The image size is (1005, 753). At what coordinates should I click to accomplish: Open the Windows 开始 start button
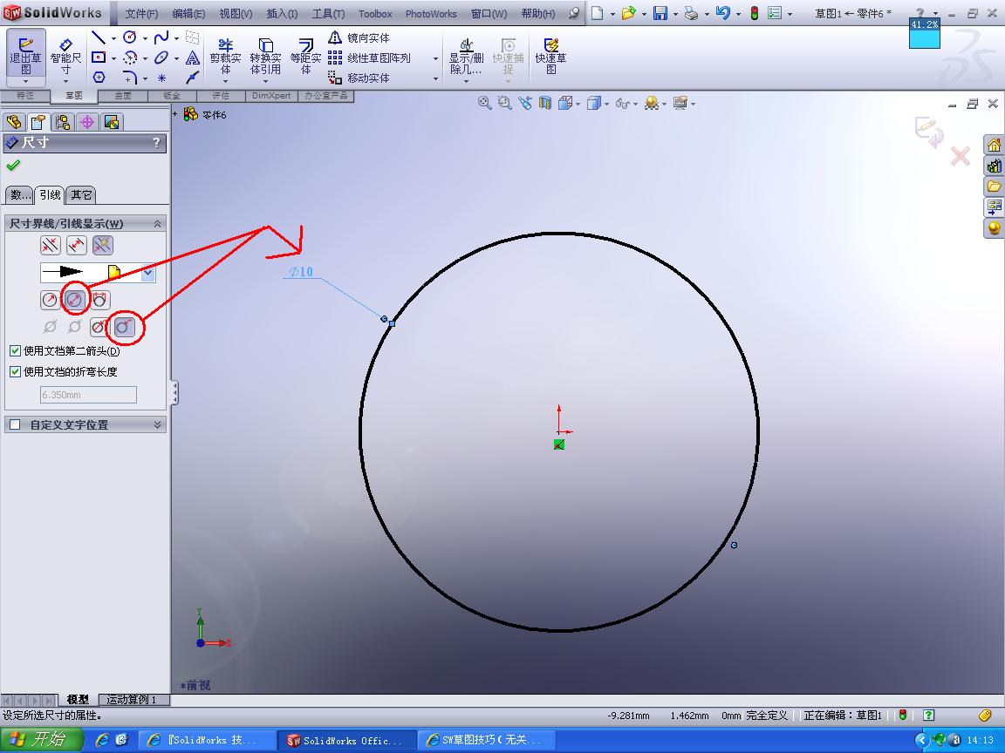41,740
